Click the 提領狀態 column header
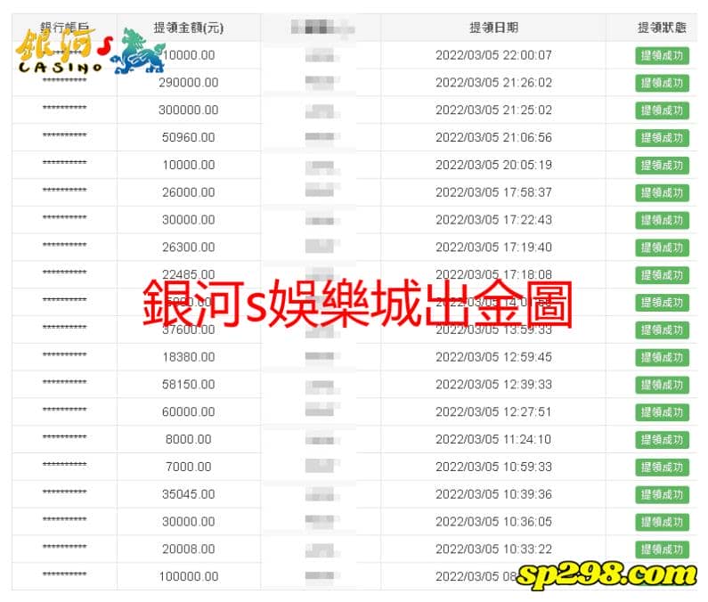 (662, 28)
